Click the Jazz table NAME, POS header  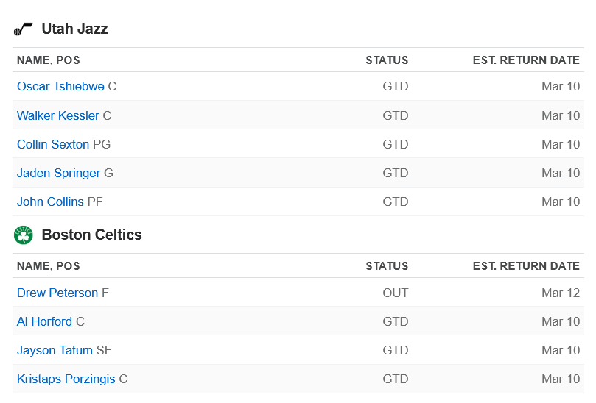pyautogui.click(x=49, y=60)
